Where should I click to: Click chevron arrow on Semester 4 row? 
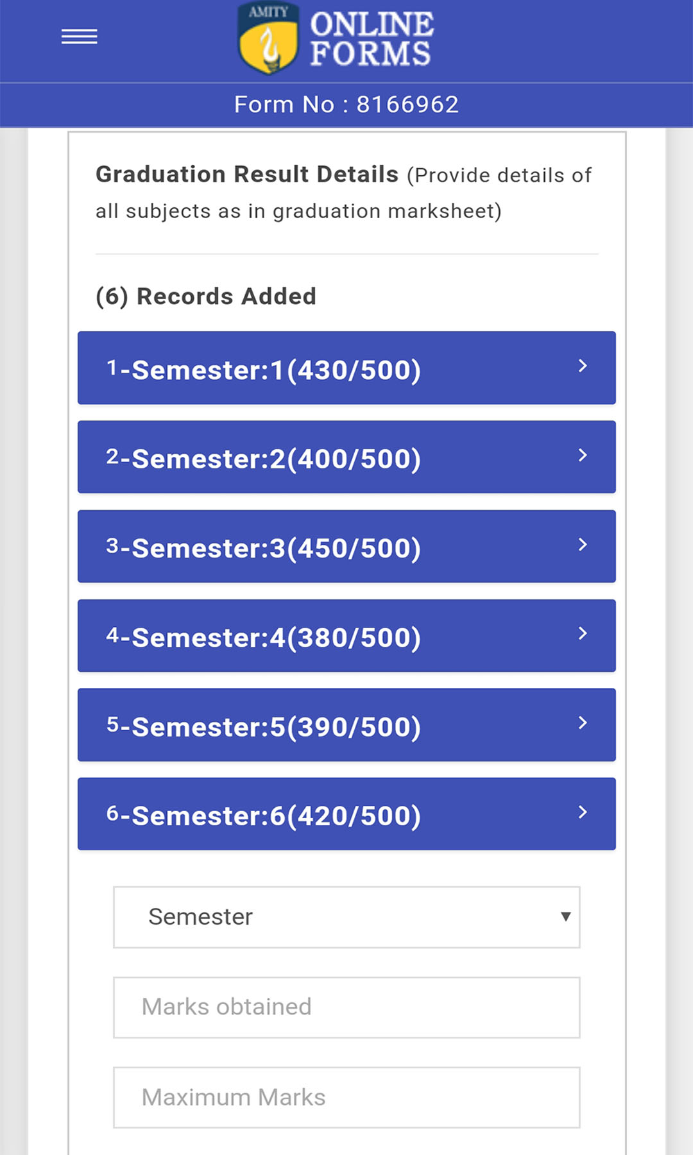pyautogui.click(x=582, y=634)
